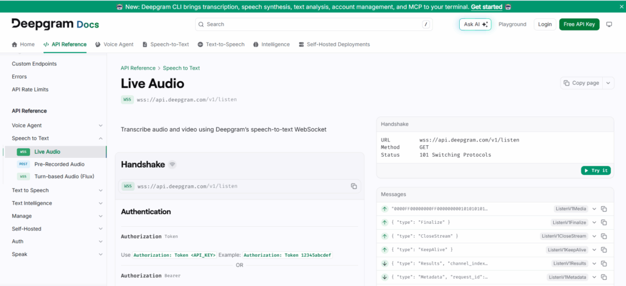Focus the Search input field
The image size is (626, 286).
pyautogui.click(x=314, y=24)
